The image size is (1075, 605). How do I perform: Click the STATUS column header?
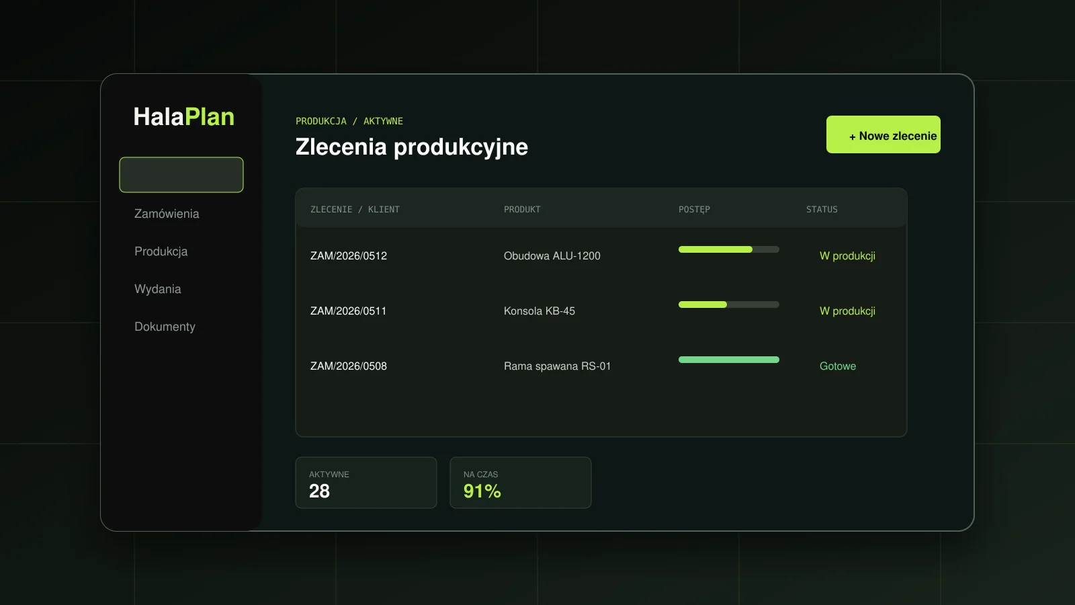coord(822,209)
